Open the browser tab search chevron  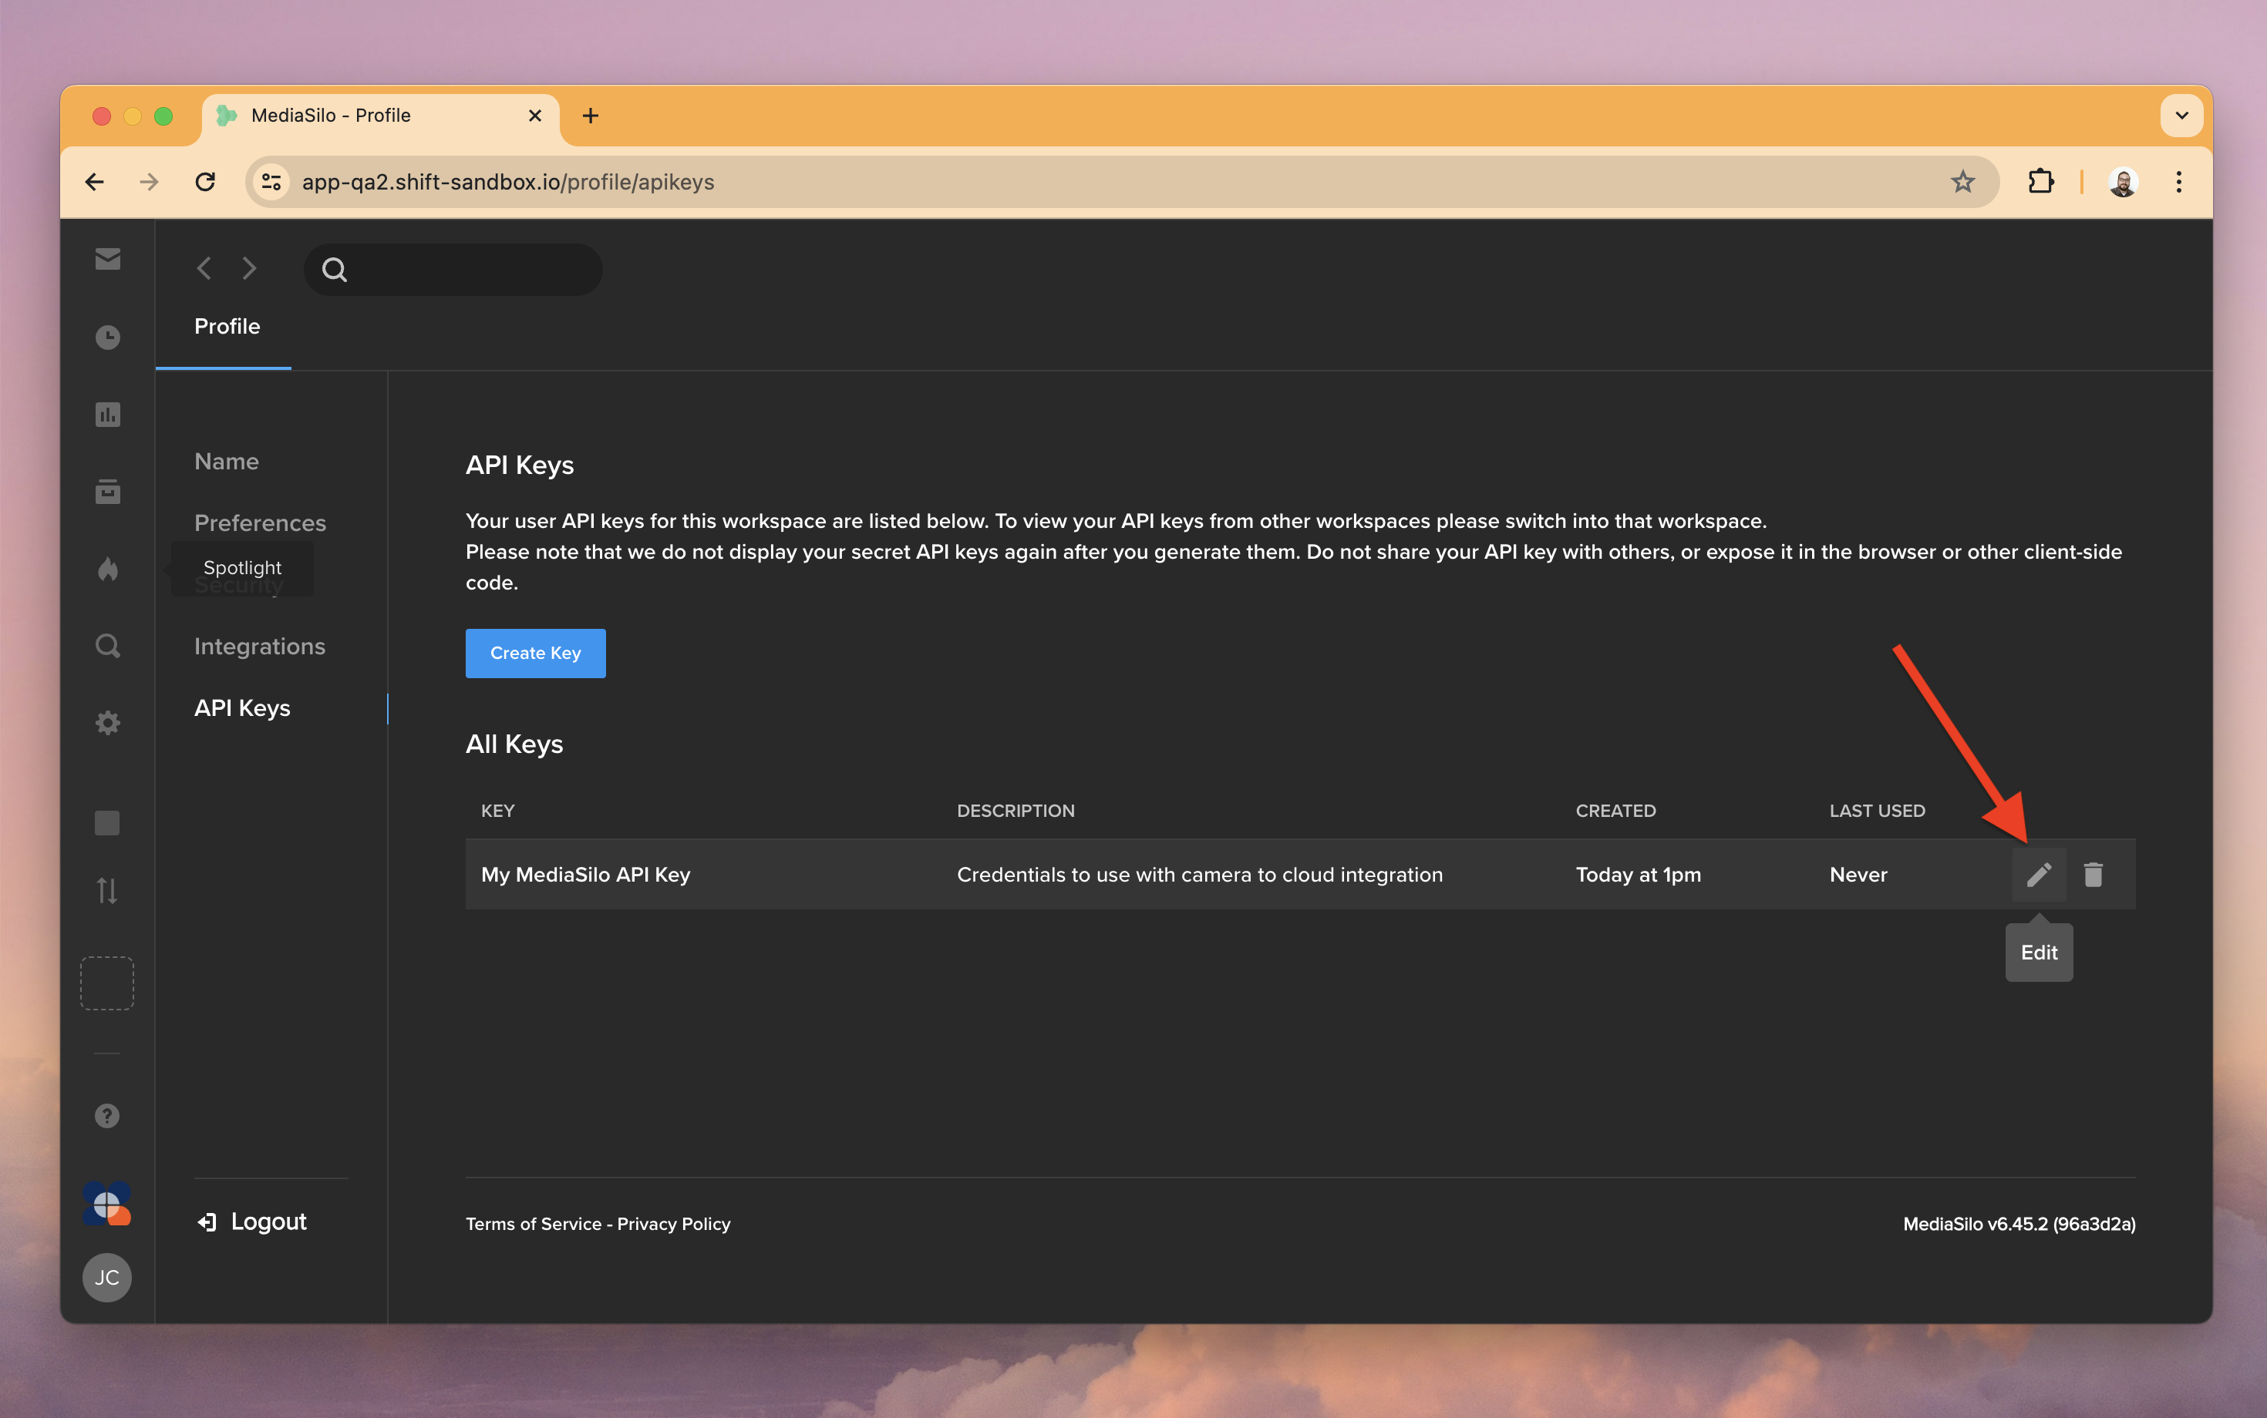click(2181, 114)
